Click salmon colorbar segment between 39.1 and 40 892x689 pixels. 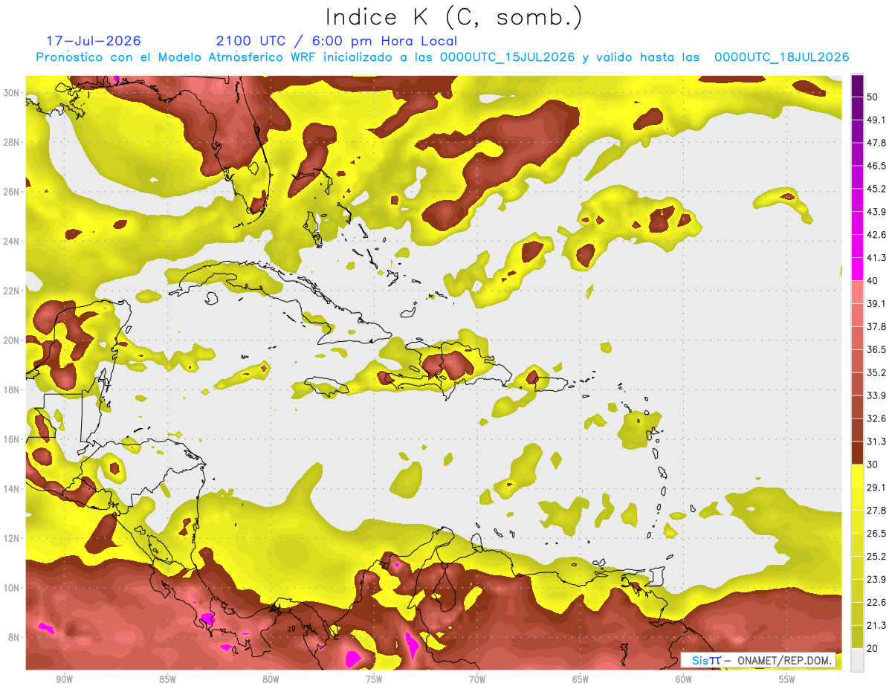[857, 292]
